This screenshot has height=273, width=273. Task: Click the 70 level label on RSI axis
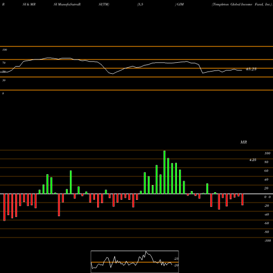[4, 63]
